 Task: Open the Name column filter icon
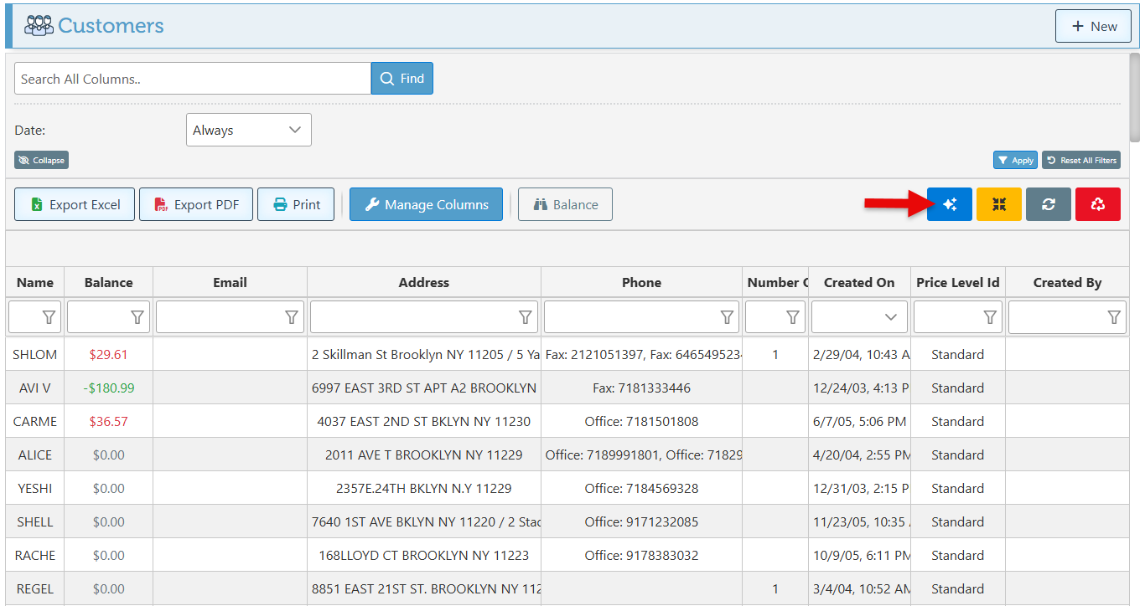(49, 317)
